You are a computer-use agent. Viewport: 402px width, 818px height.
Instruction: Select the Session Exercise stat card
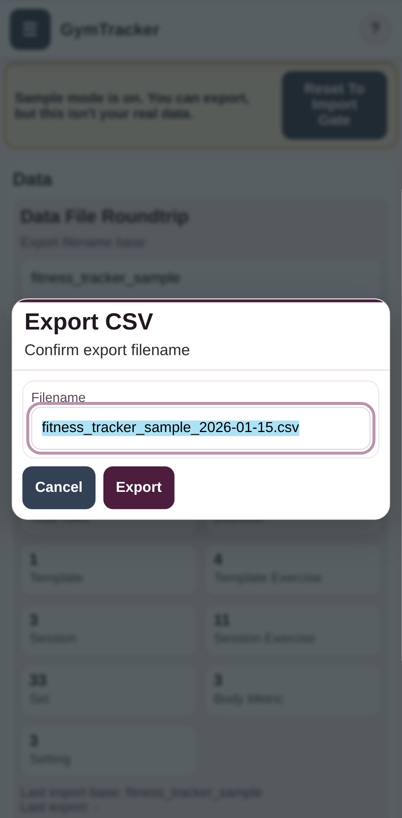coord(293,630)
